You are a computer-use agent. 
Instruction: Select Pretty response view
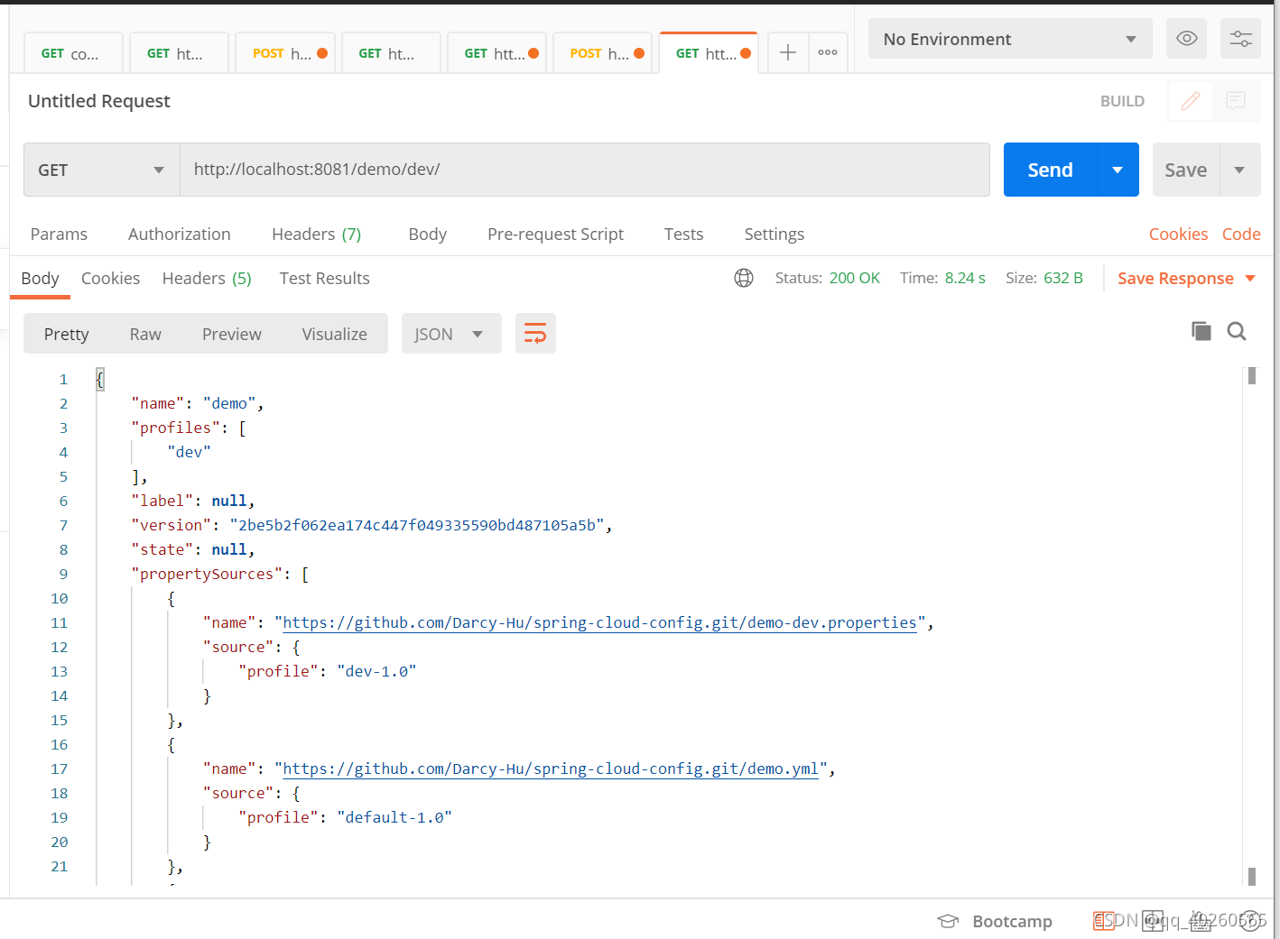point(67,334)
